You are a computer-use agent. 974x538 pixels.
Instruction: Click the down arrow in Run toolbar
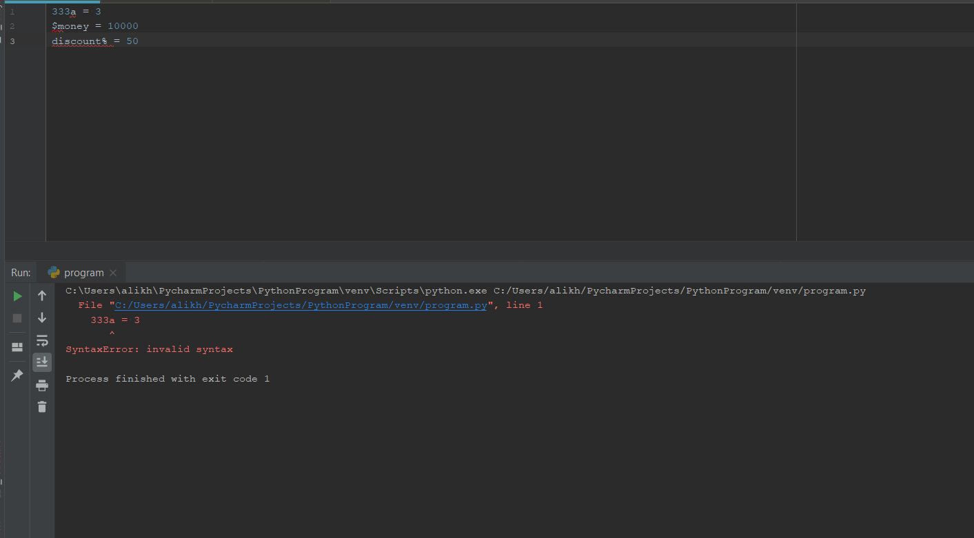point(42,318)
